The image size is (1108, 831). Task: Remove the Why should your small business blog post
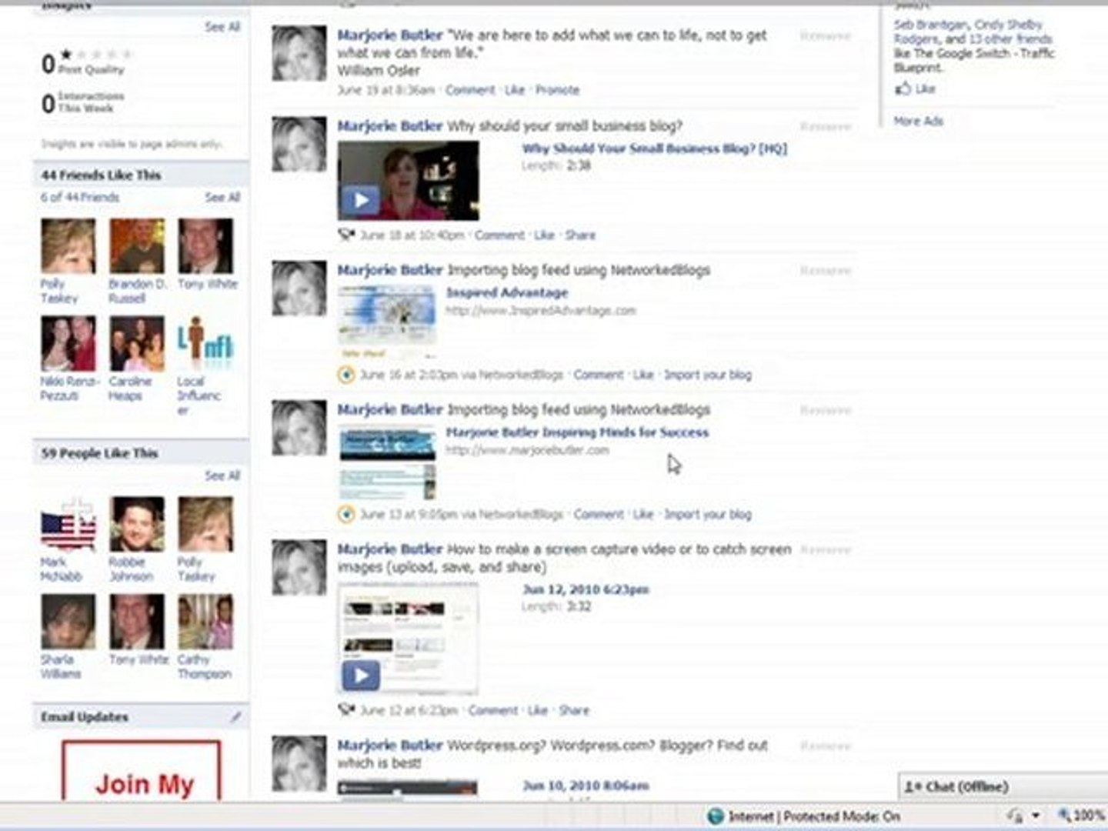tap(826, 126)
